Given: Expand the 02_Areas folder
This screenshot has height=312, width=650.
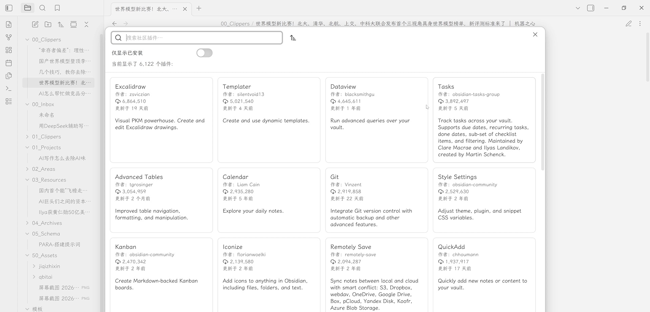Looking at the screenshot, I should [x=27, y=169].
